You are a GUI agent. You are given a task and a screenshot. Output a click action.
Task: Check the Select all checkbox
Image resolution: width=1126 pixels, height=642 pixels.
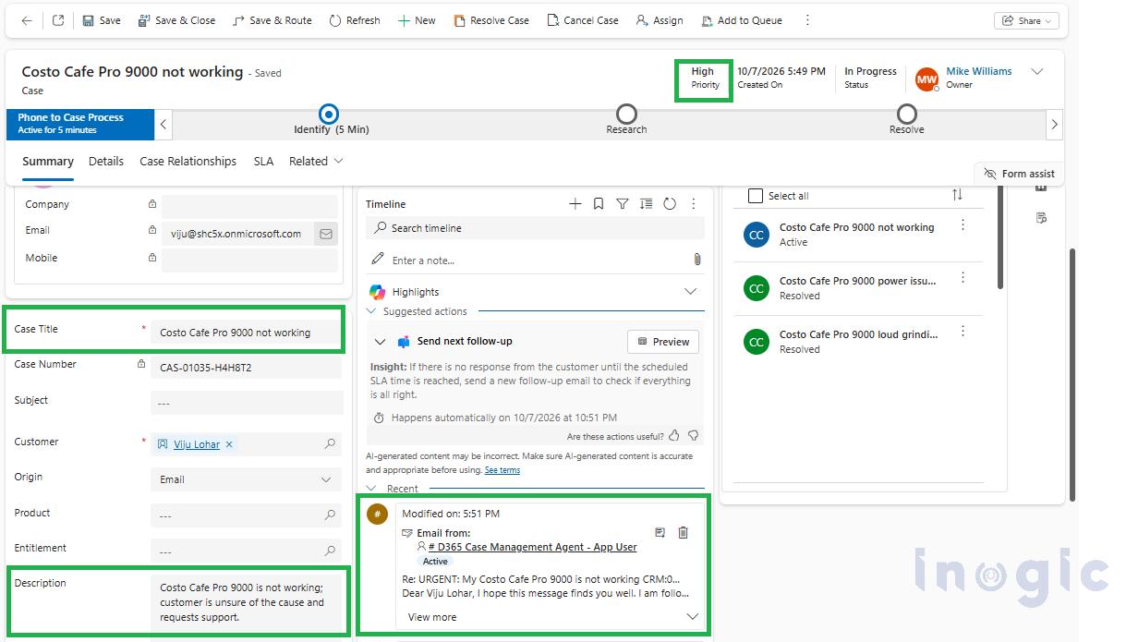tap(756, 196)
